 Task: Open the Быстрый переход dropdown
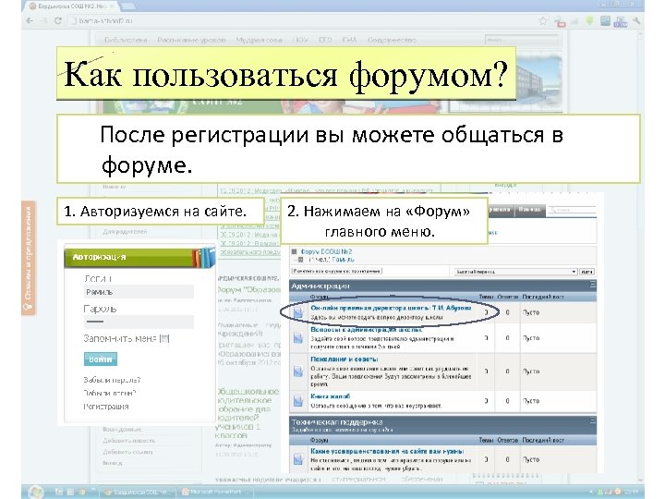(x=515, y=272)
